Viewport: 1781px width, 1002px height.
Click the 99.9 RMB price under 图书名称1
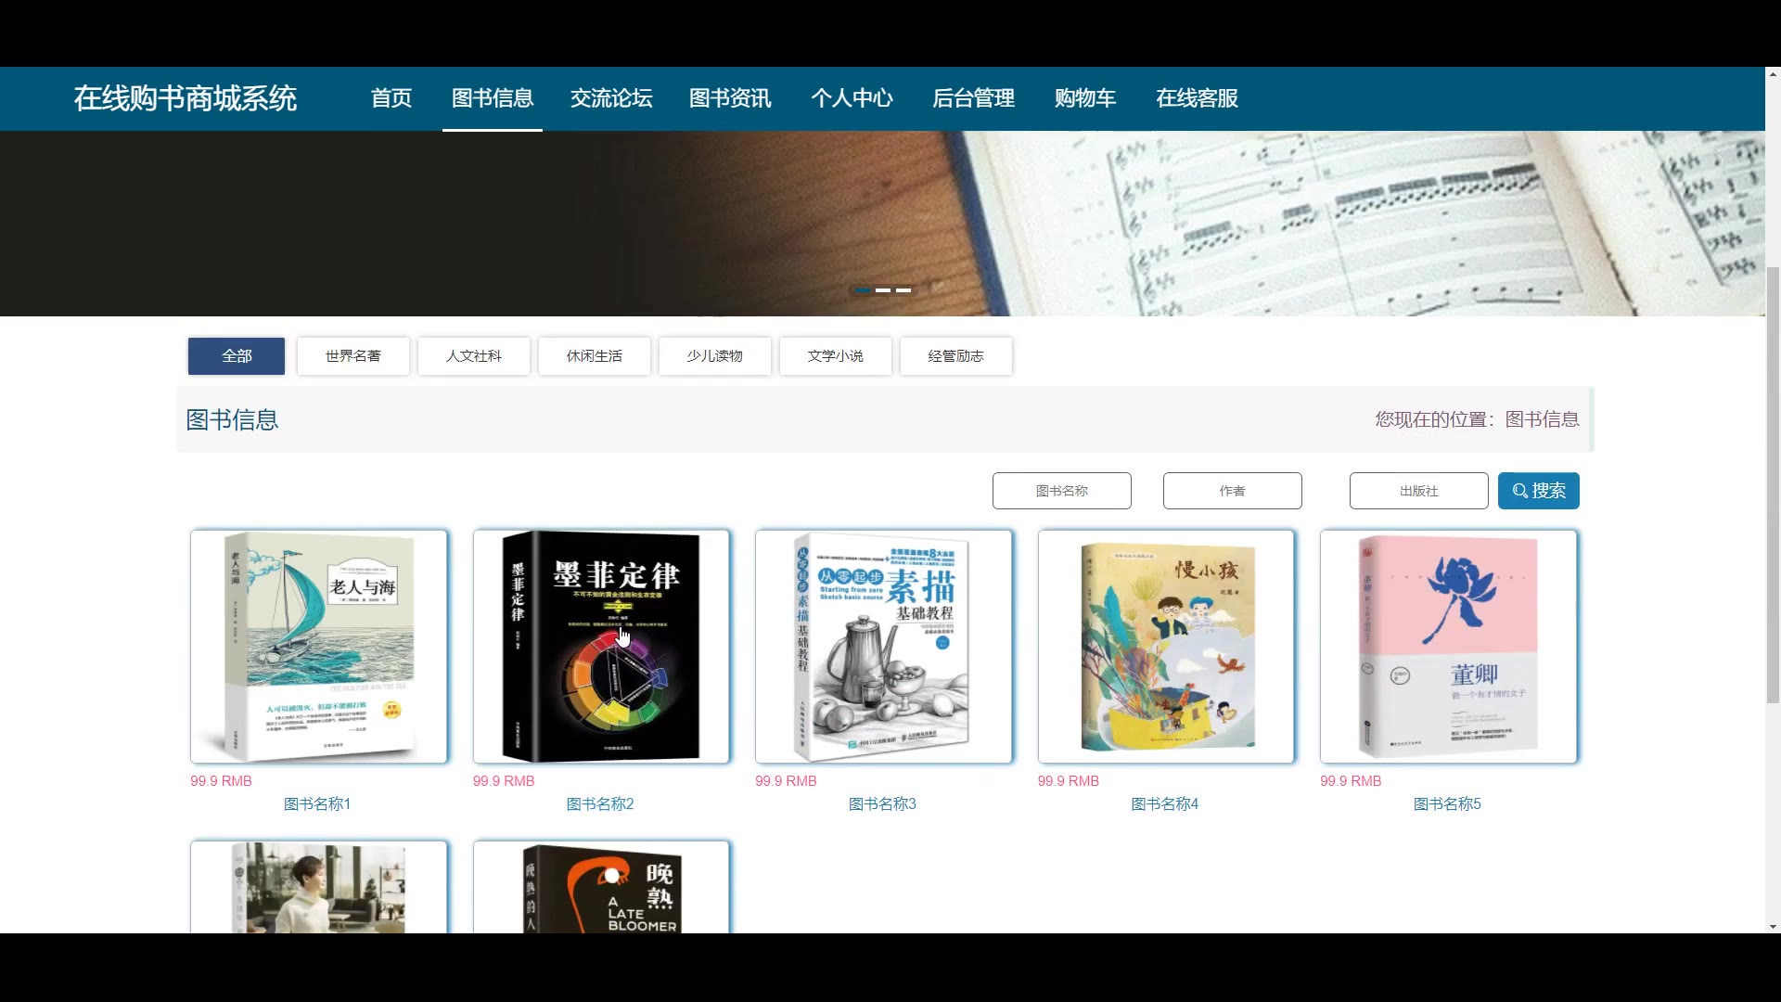(x=222, y=781)
